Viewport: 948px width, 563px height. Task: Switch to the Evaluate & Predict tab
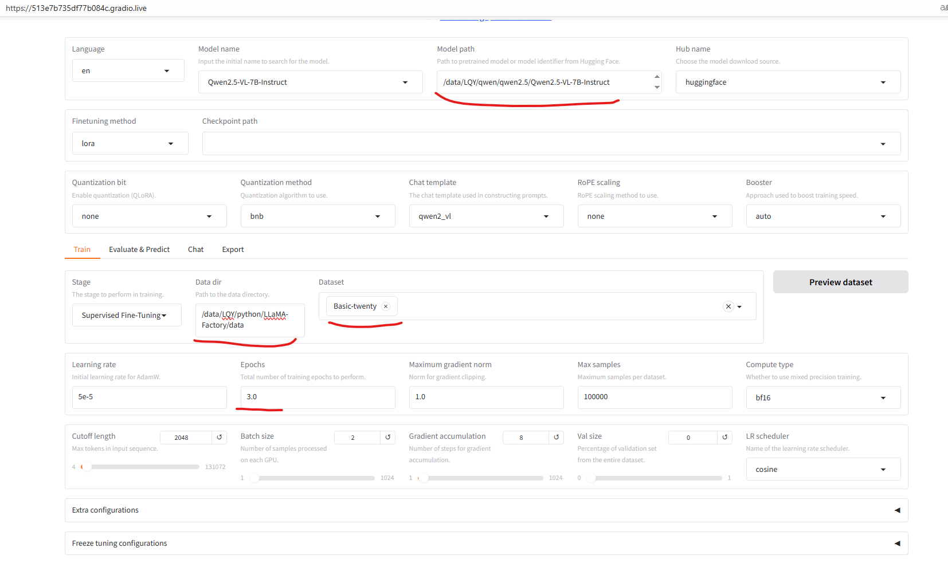139,249
